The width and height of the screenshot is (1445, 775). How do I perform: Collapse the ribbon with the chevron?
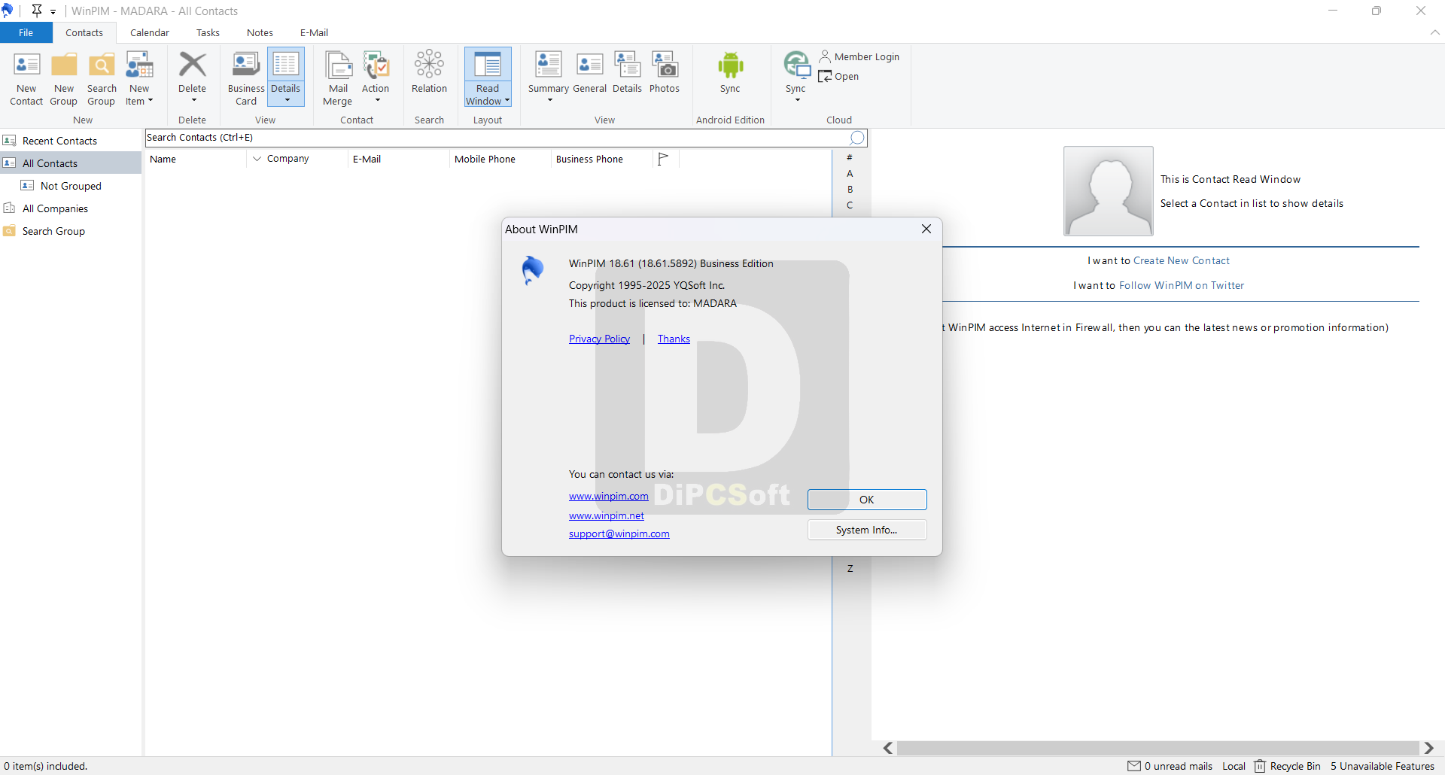tap(1434, 32)
